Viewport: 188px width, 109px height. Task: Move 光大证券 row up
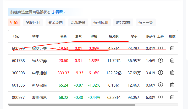tap(161, 60)
